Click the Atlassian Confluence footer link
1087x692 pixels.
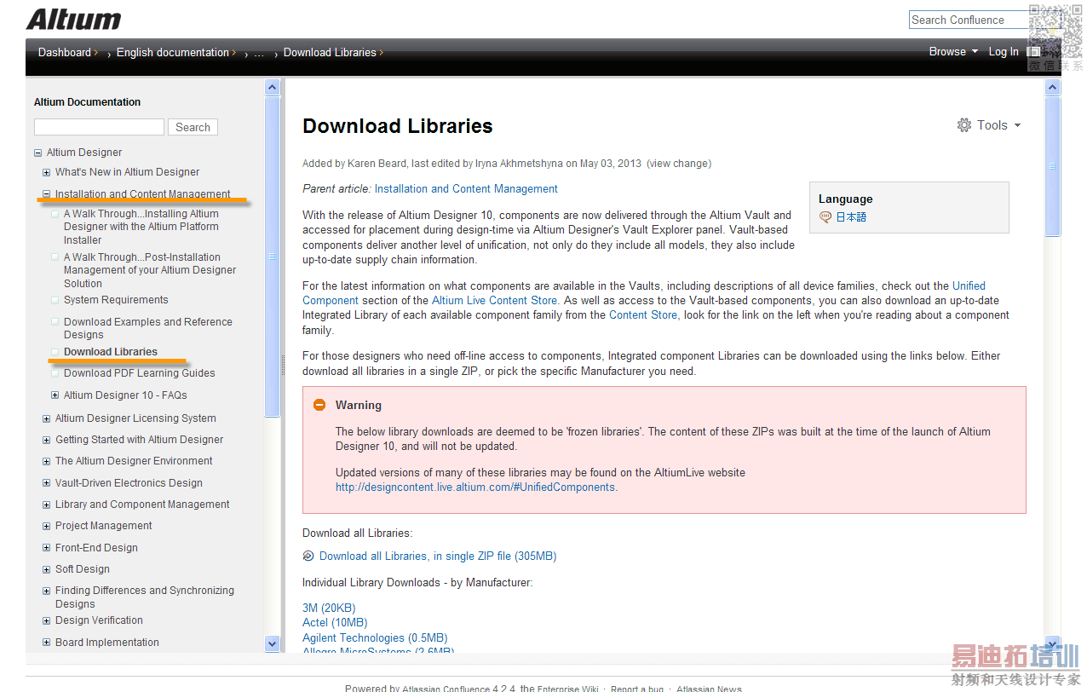[446, 689]
